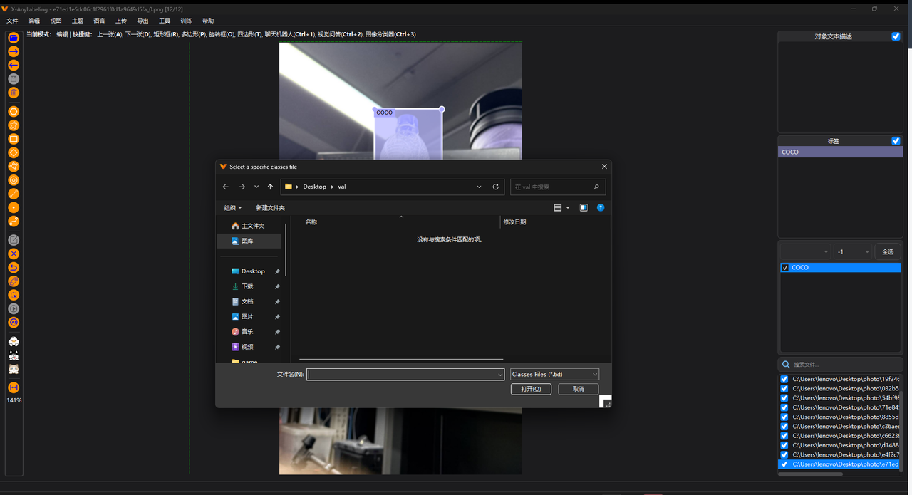The image size is (912, 495).
Task: Go to previous image with left arrow icon
Action: coord(13,65)
